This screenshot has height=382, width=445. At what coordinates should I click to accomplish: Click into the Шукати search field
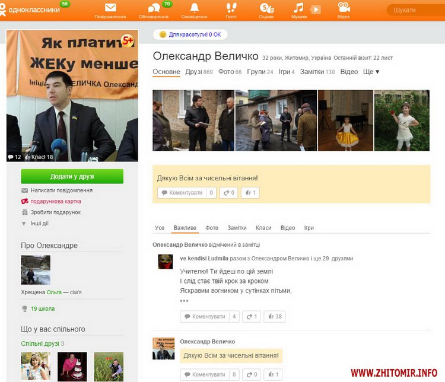(415, 10)
